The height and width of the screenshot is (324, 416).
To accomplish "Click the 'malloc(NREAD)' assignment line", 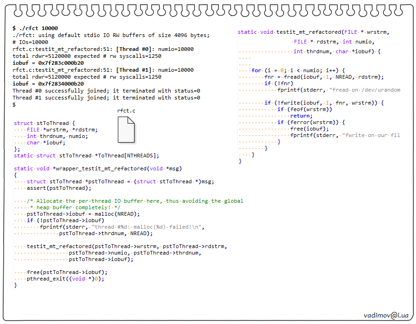I will 83,214.
